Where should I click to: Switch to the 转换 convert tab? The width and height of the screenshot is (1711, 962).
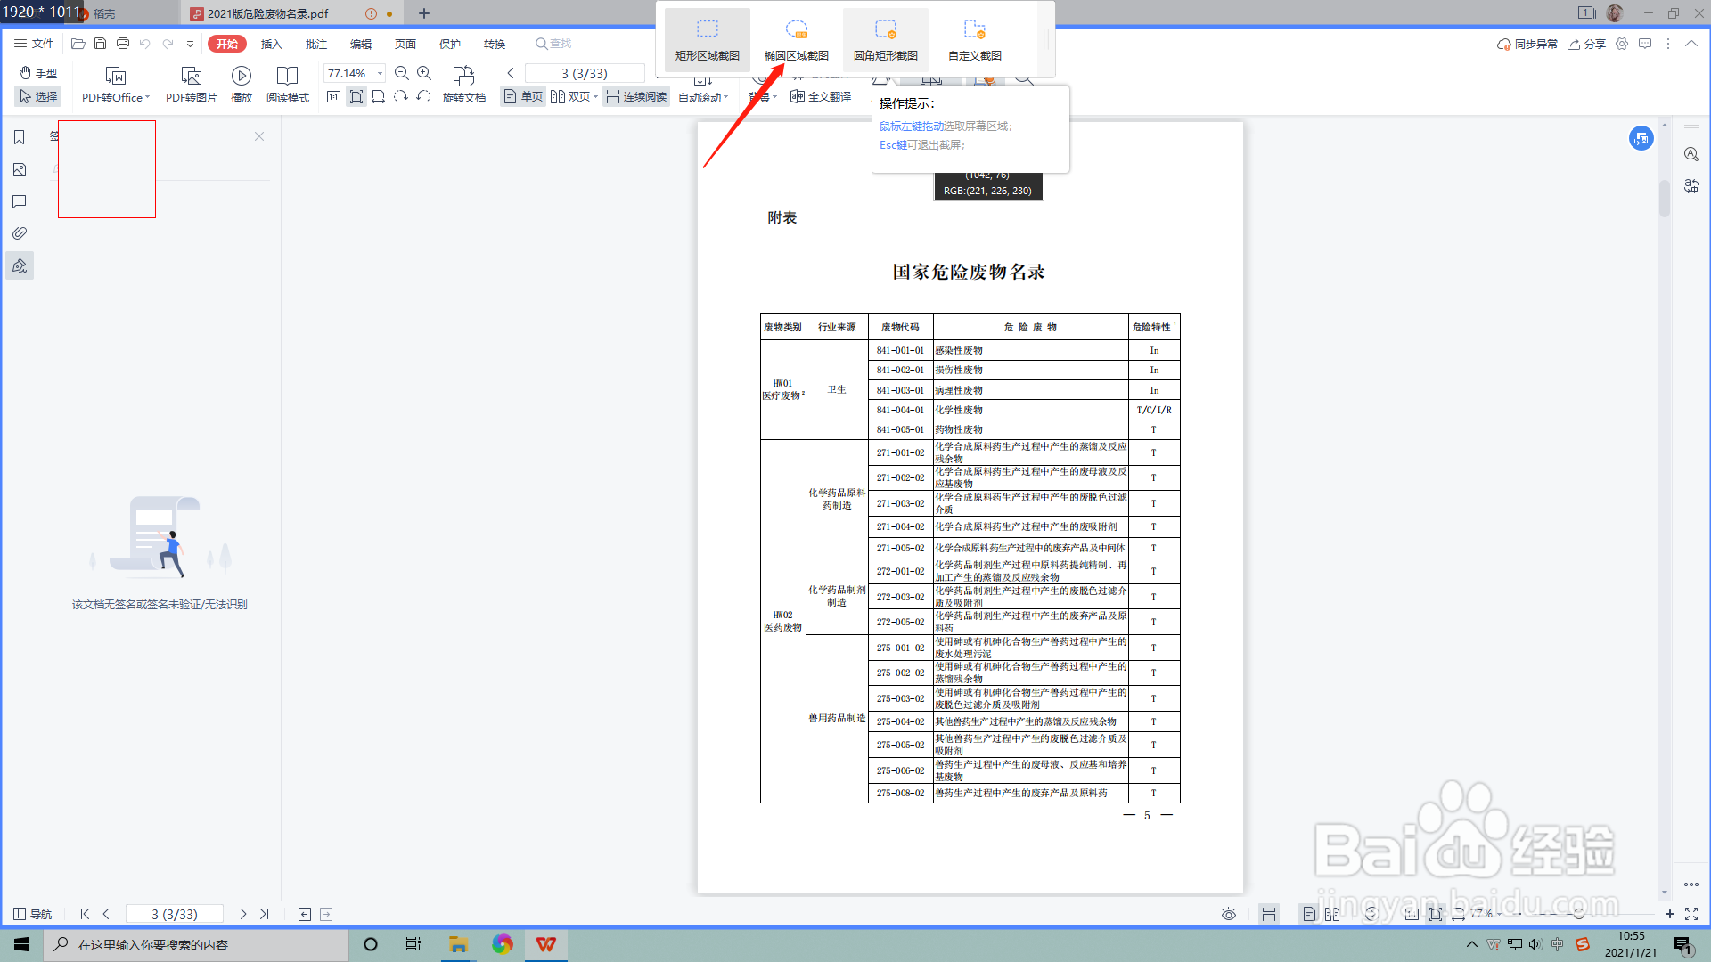point(494,44)
